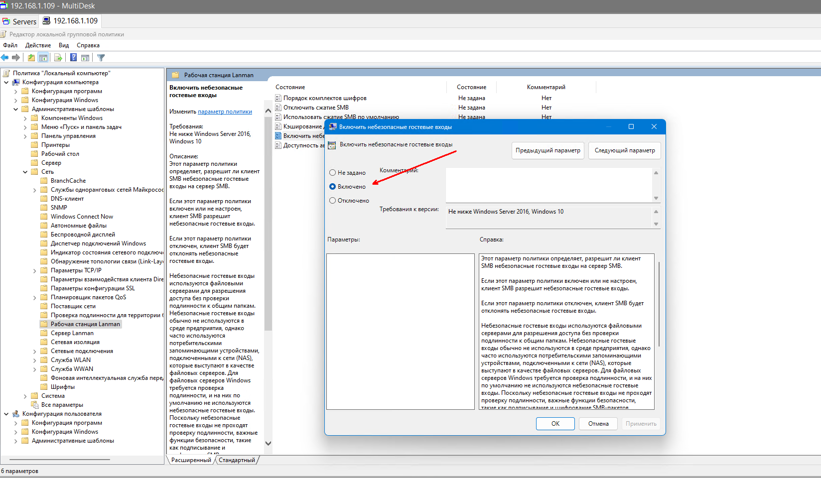Toggle the show/hide console tree icon

(x=43, y=58)
